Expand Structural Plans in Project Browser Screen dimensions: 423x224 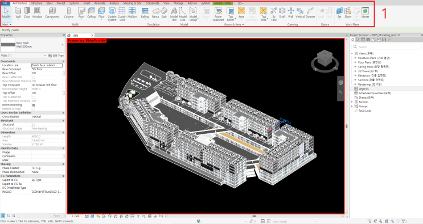click(x=355, y=58)
